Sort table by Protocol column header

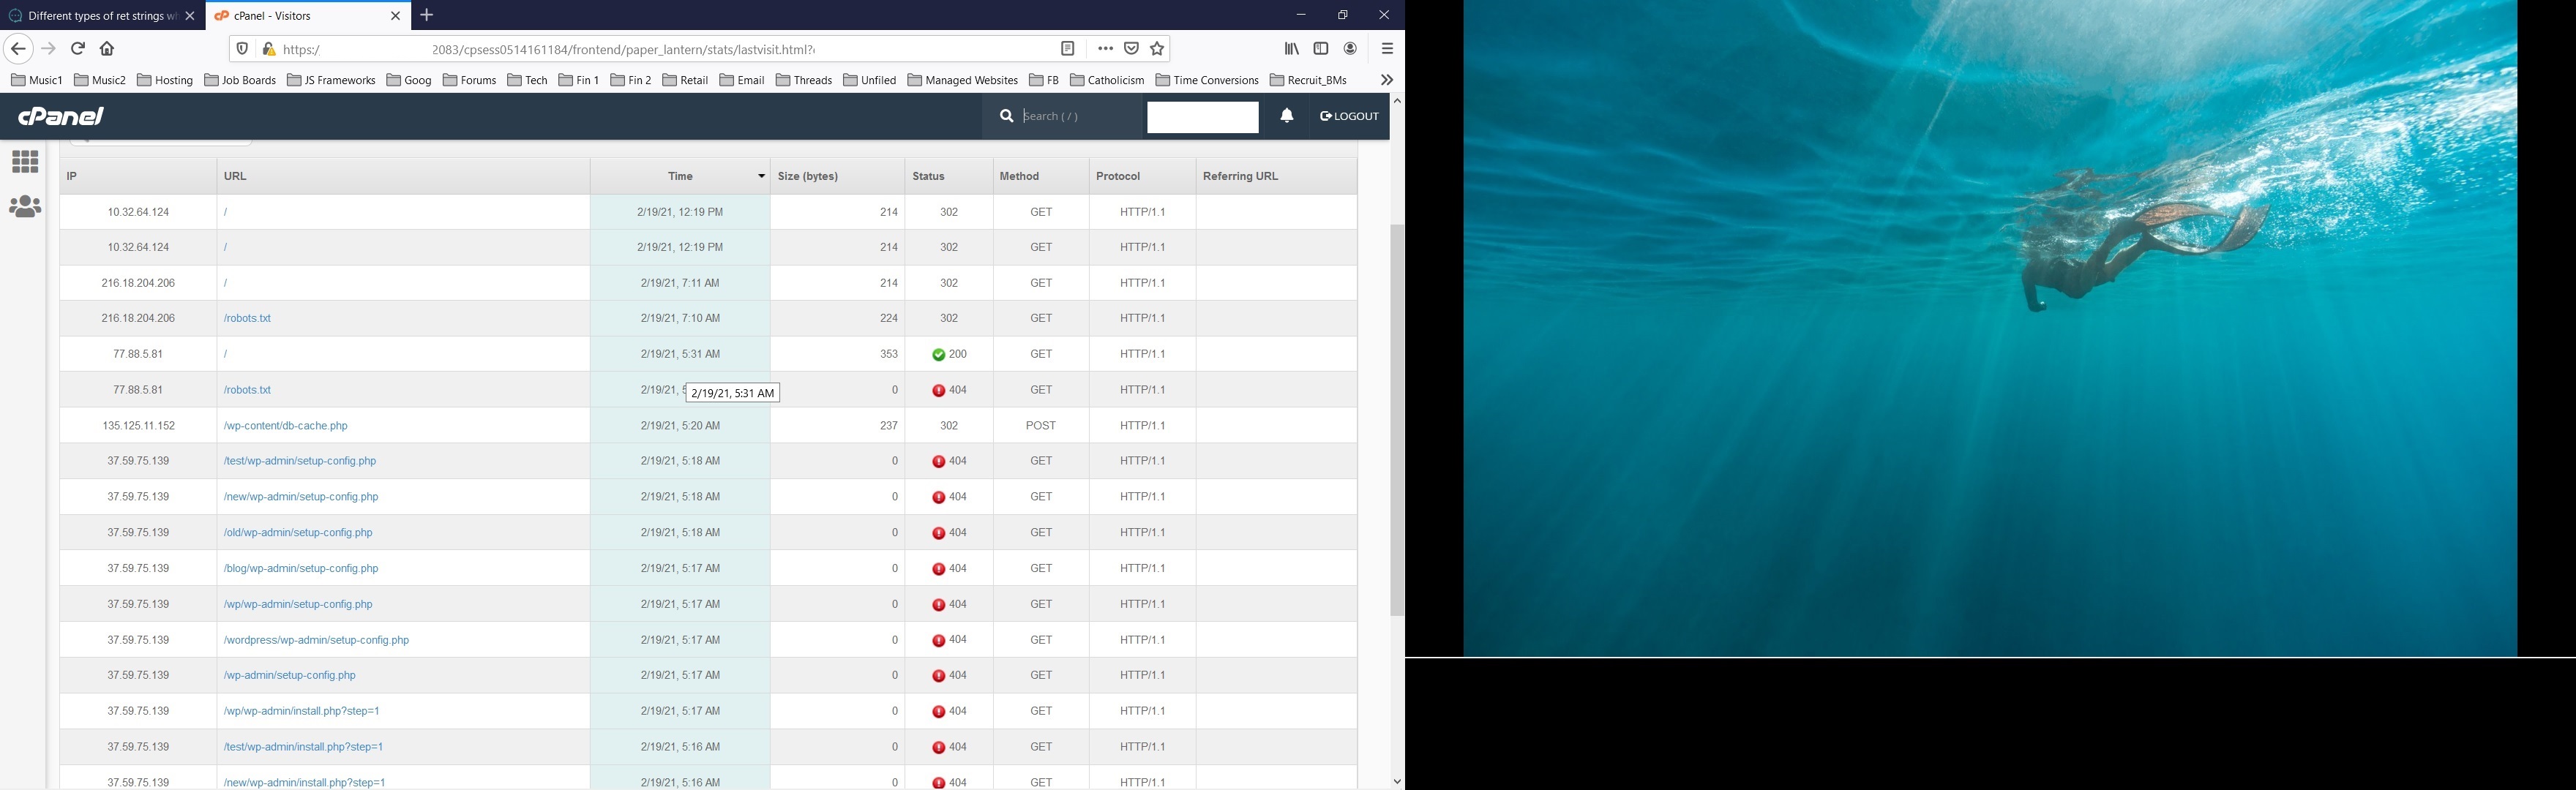1143,176
